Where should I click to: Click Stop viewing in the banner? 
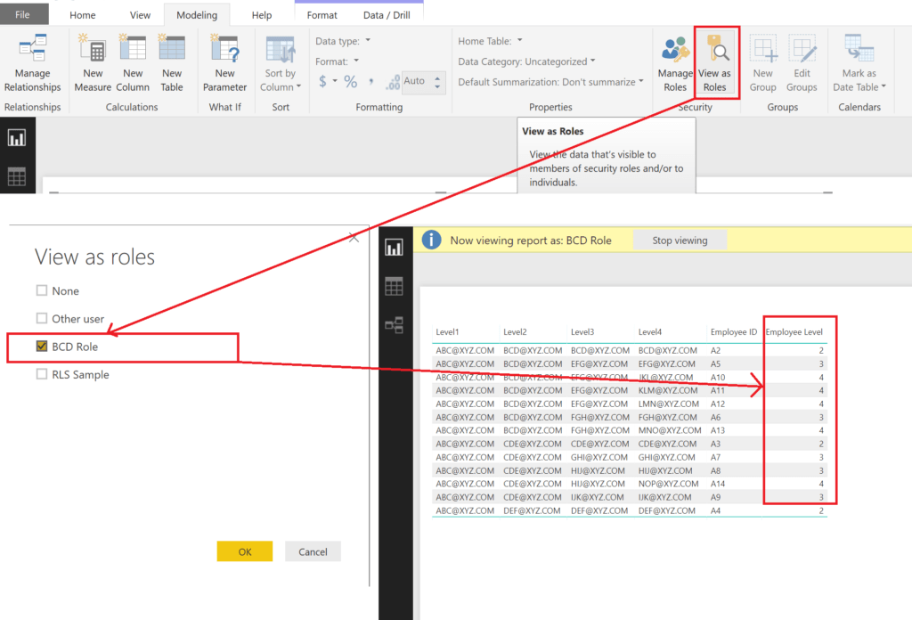click(680, 240)
